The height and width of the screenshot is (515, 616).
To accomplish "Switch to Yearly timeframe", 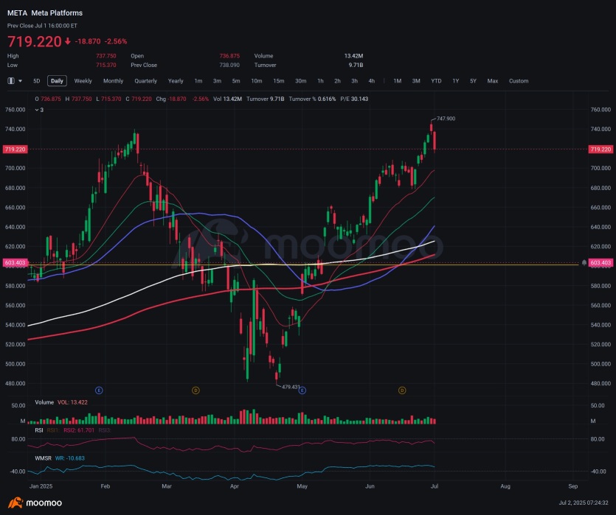I will click(x=176, y=81).
